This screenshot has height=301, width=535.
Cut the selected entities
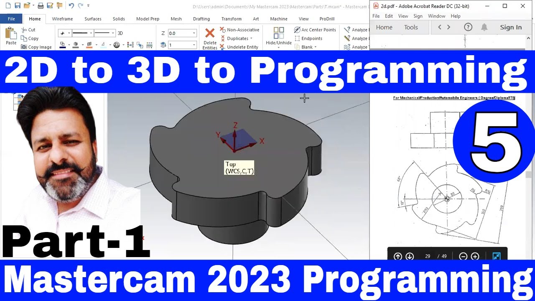click(x=28, y=30)
